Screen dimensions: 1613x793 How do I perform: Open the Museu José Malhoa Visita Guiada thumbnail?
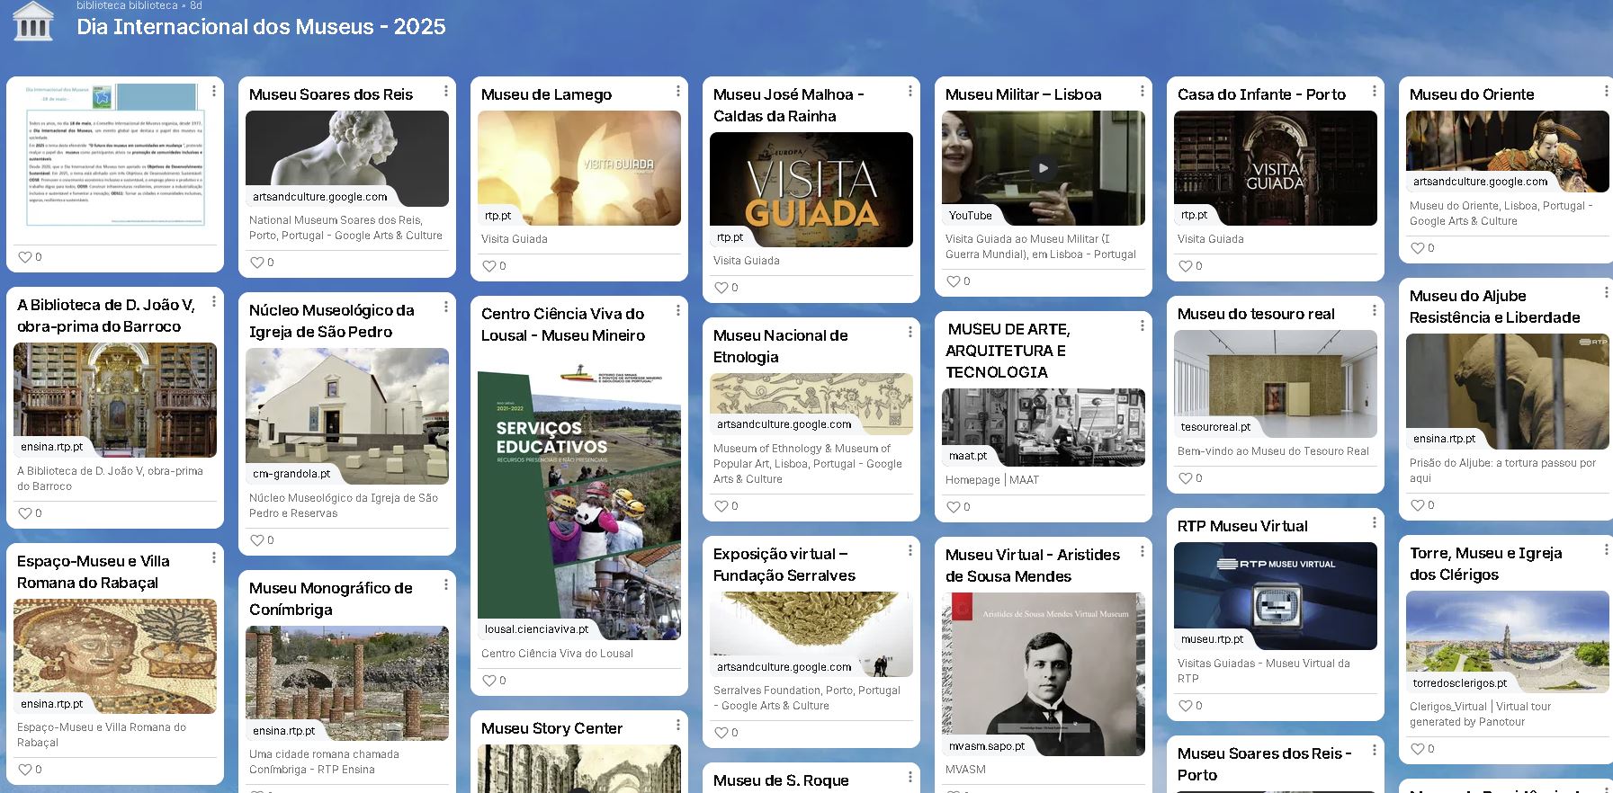[811, 190]
